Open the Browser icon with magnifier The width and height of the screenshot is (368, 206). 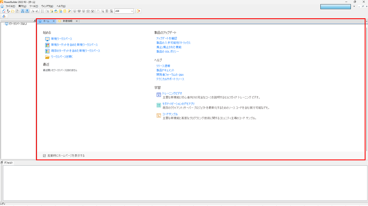[x=47, y=11]
